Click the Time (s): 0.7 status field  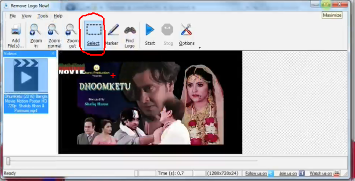[175, 174]
